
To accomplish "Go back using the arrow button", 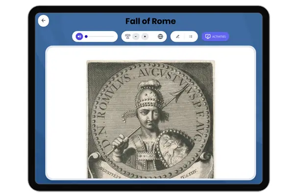I will [44, 21].
